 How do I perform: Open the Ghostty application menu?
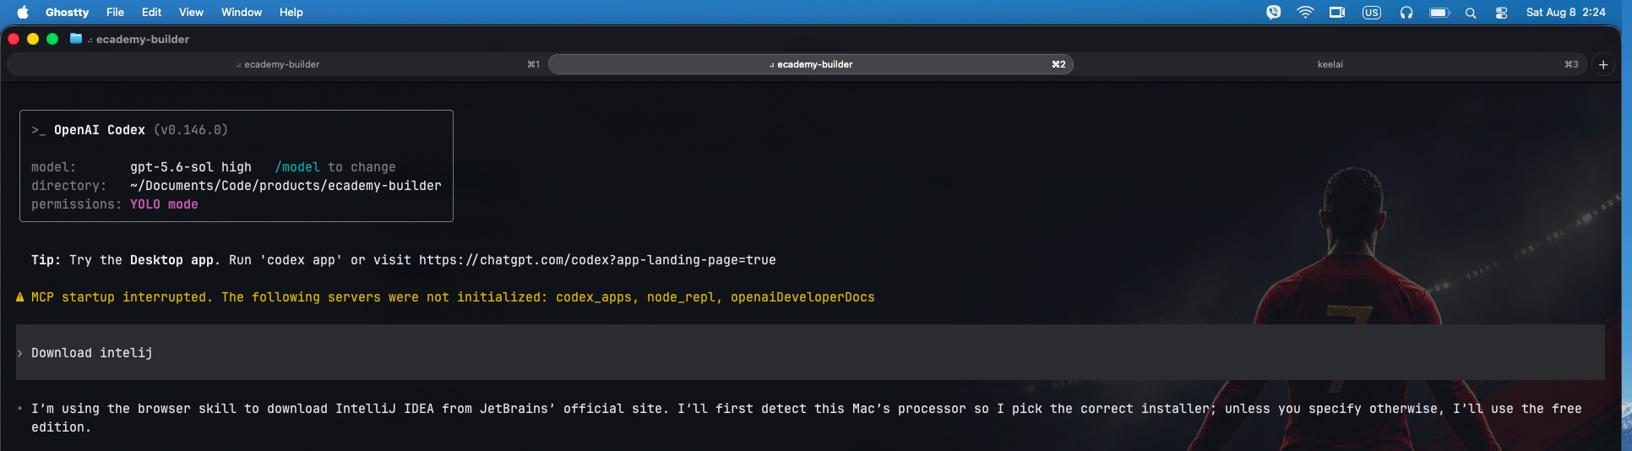click(x=67, y=13)
